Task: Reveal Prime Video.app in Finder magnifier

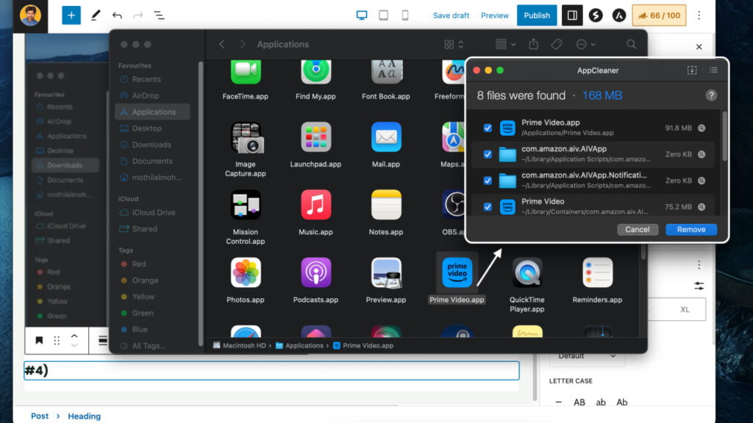Action: (702, 128)
